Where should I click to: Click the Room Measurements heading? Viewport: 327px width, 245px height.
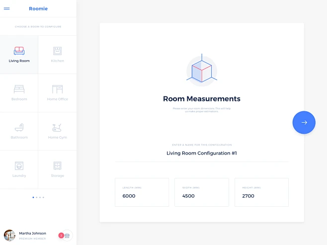tap(202, 99)
